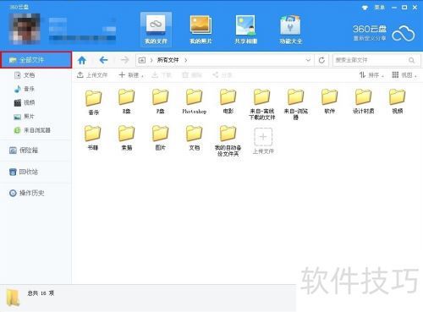Open the 功能大全 toolbox tab

click(x=290, y=30)
